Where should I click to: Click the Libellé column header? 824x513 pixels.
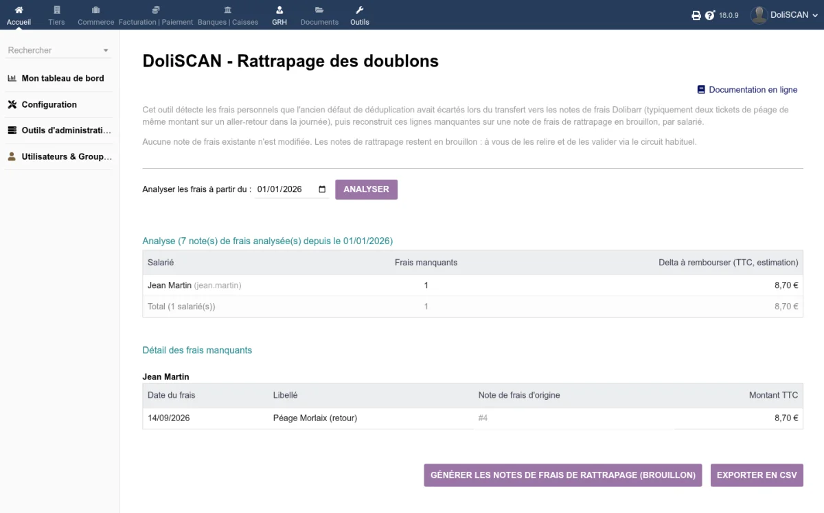(x=285, y=395)
